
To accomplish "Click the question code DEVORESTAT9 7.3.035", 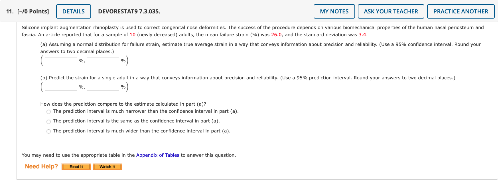I will (129, 11).
